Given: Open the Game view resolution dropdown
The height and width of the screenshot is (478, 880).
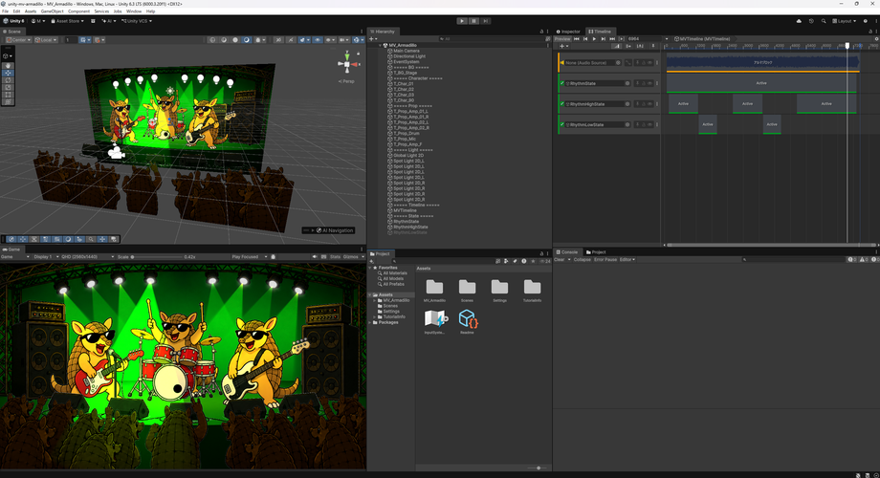Looking at the screenshot, I should 87,257.
